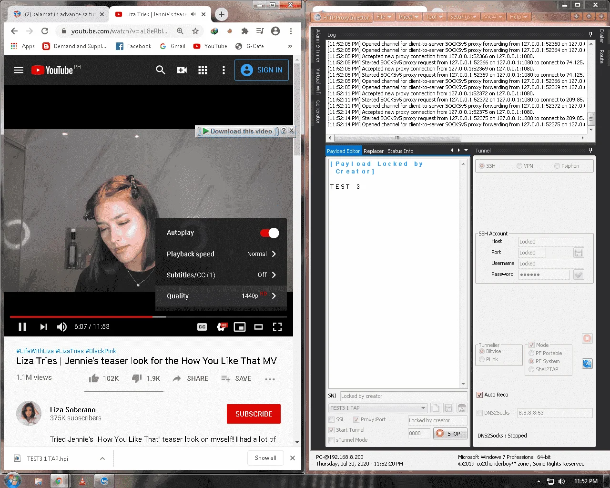The height and width of the screenshot is (488, 610).
Task: Bookmark the page using the star icon
Action: tap(195, 31)
